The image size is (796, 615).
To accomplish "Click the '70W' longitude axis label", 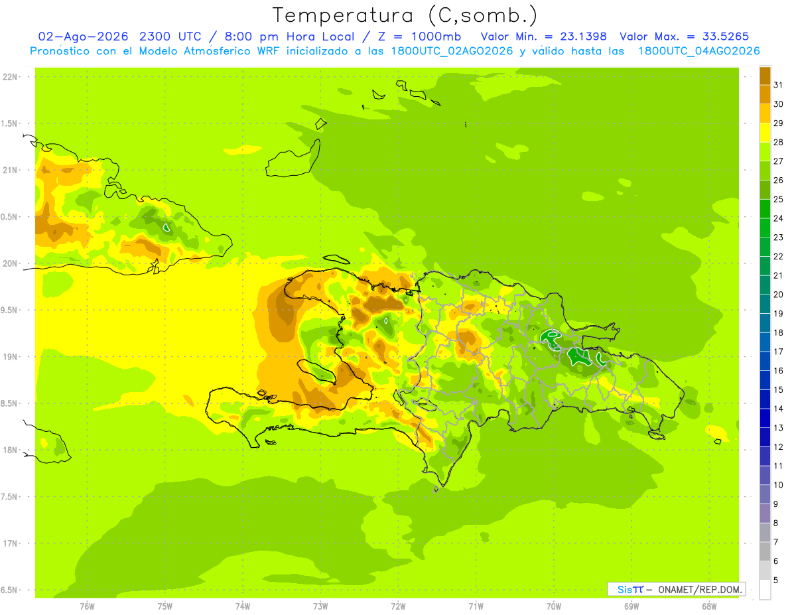I will (553, 606).
